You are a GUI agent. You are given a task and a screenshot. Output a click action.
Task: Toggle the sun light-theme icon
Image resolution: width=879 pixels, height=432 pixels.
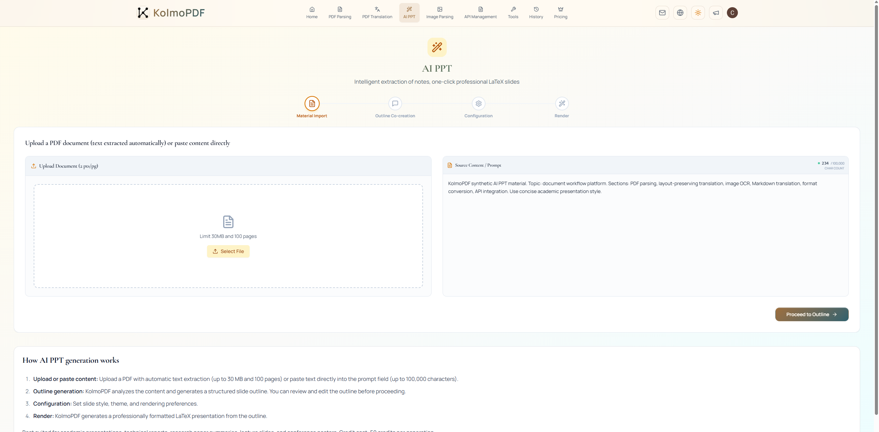[x=698, y=13]
